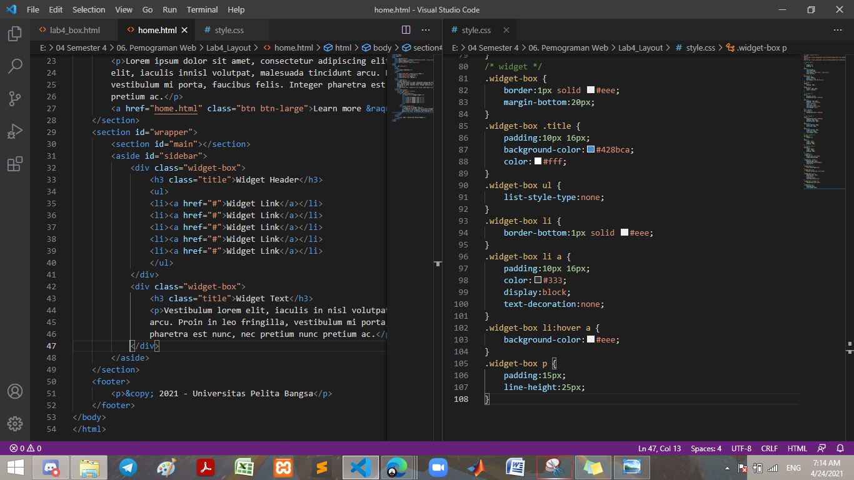Viewport: 854px width, 480px height.
Task: Click the #428bca color swatch
Action: 591,150
